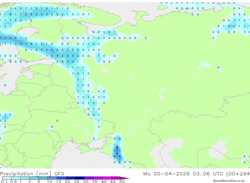
Task: Click the 1–2 mm legend color swatch
Action: tap(25, 178)
